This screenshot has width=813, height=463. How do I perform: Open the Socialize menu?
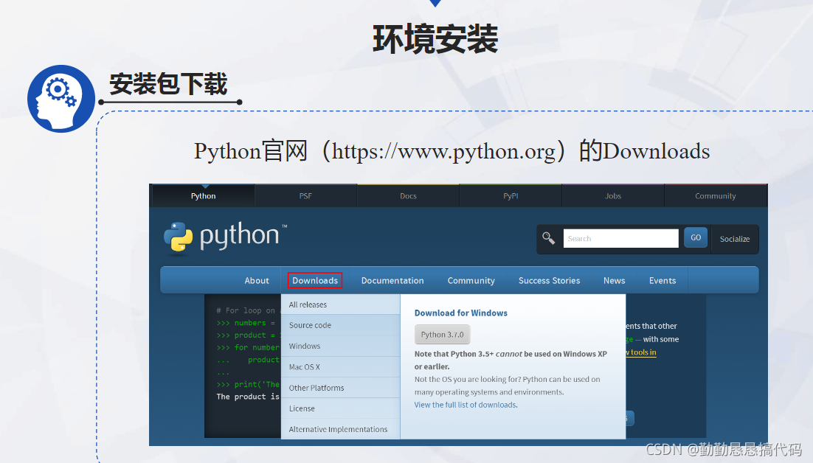click(x=735, y=239)
